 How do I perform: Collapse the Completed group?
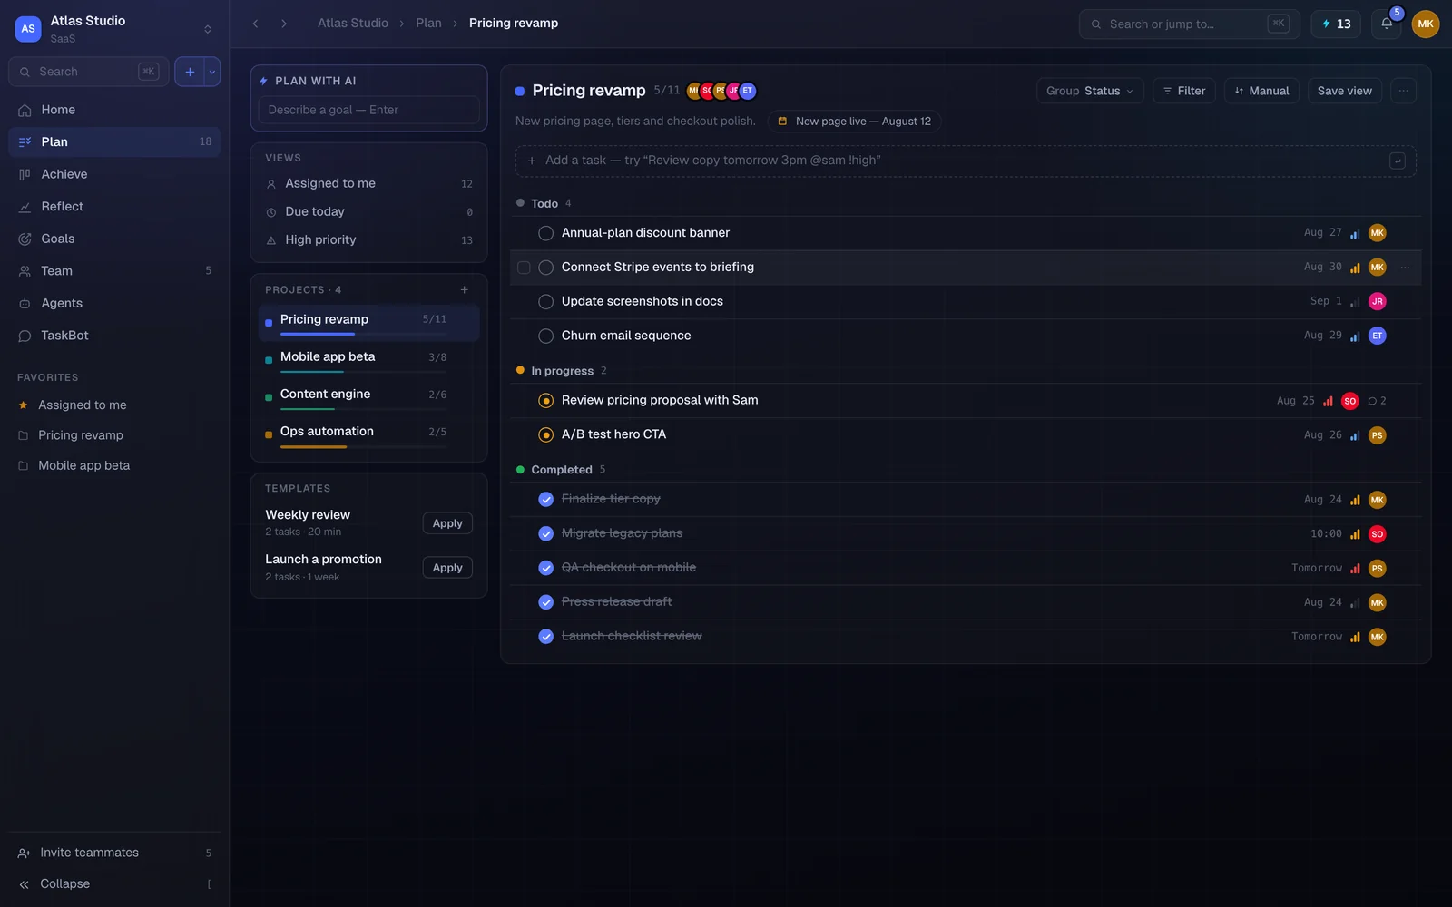560,470
